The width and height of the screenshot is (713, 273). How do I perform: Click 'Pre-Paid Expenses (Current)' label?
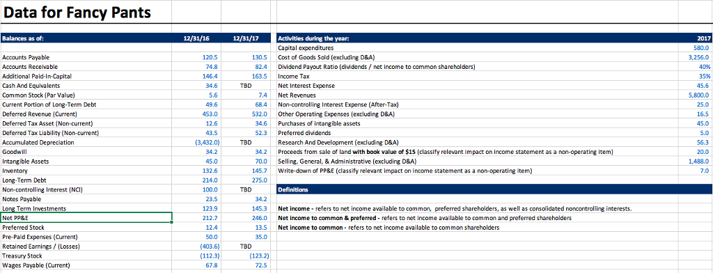86,237
